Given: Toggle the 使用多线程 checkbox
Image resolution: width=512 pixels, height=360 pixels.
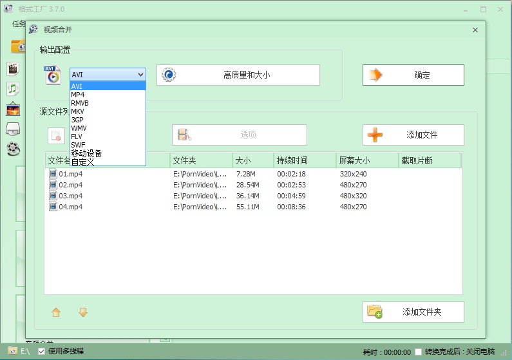Looking at the screenshot, I should click(42, 352).
